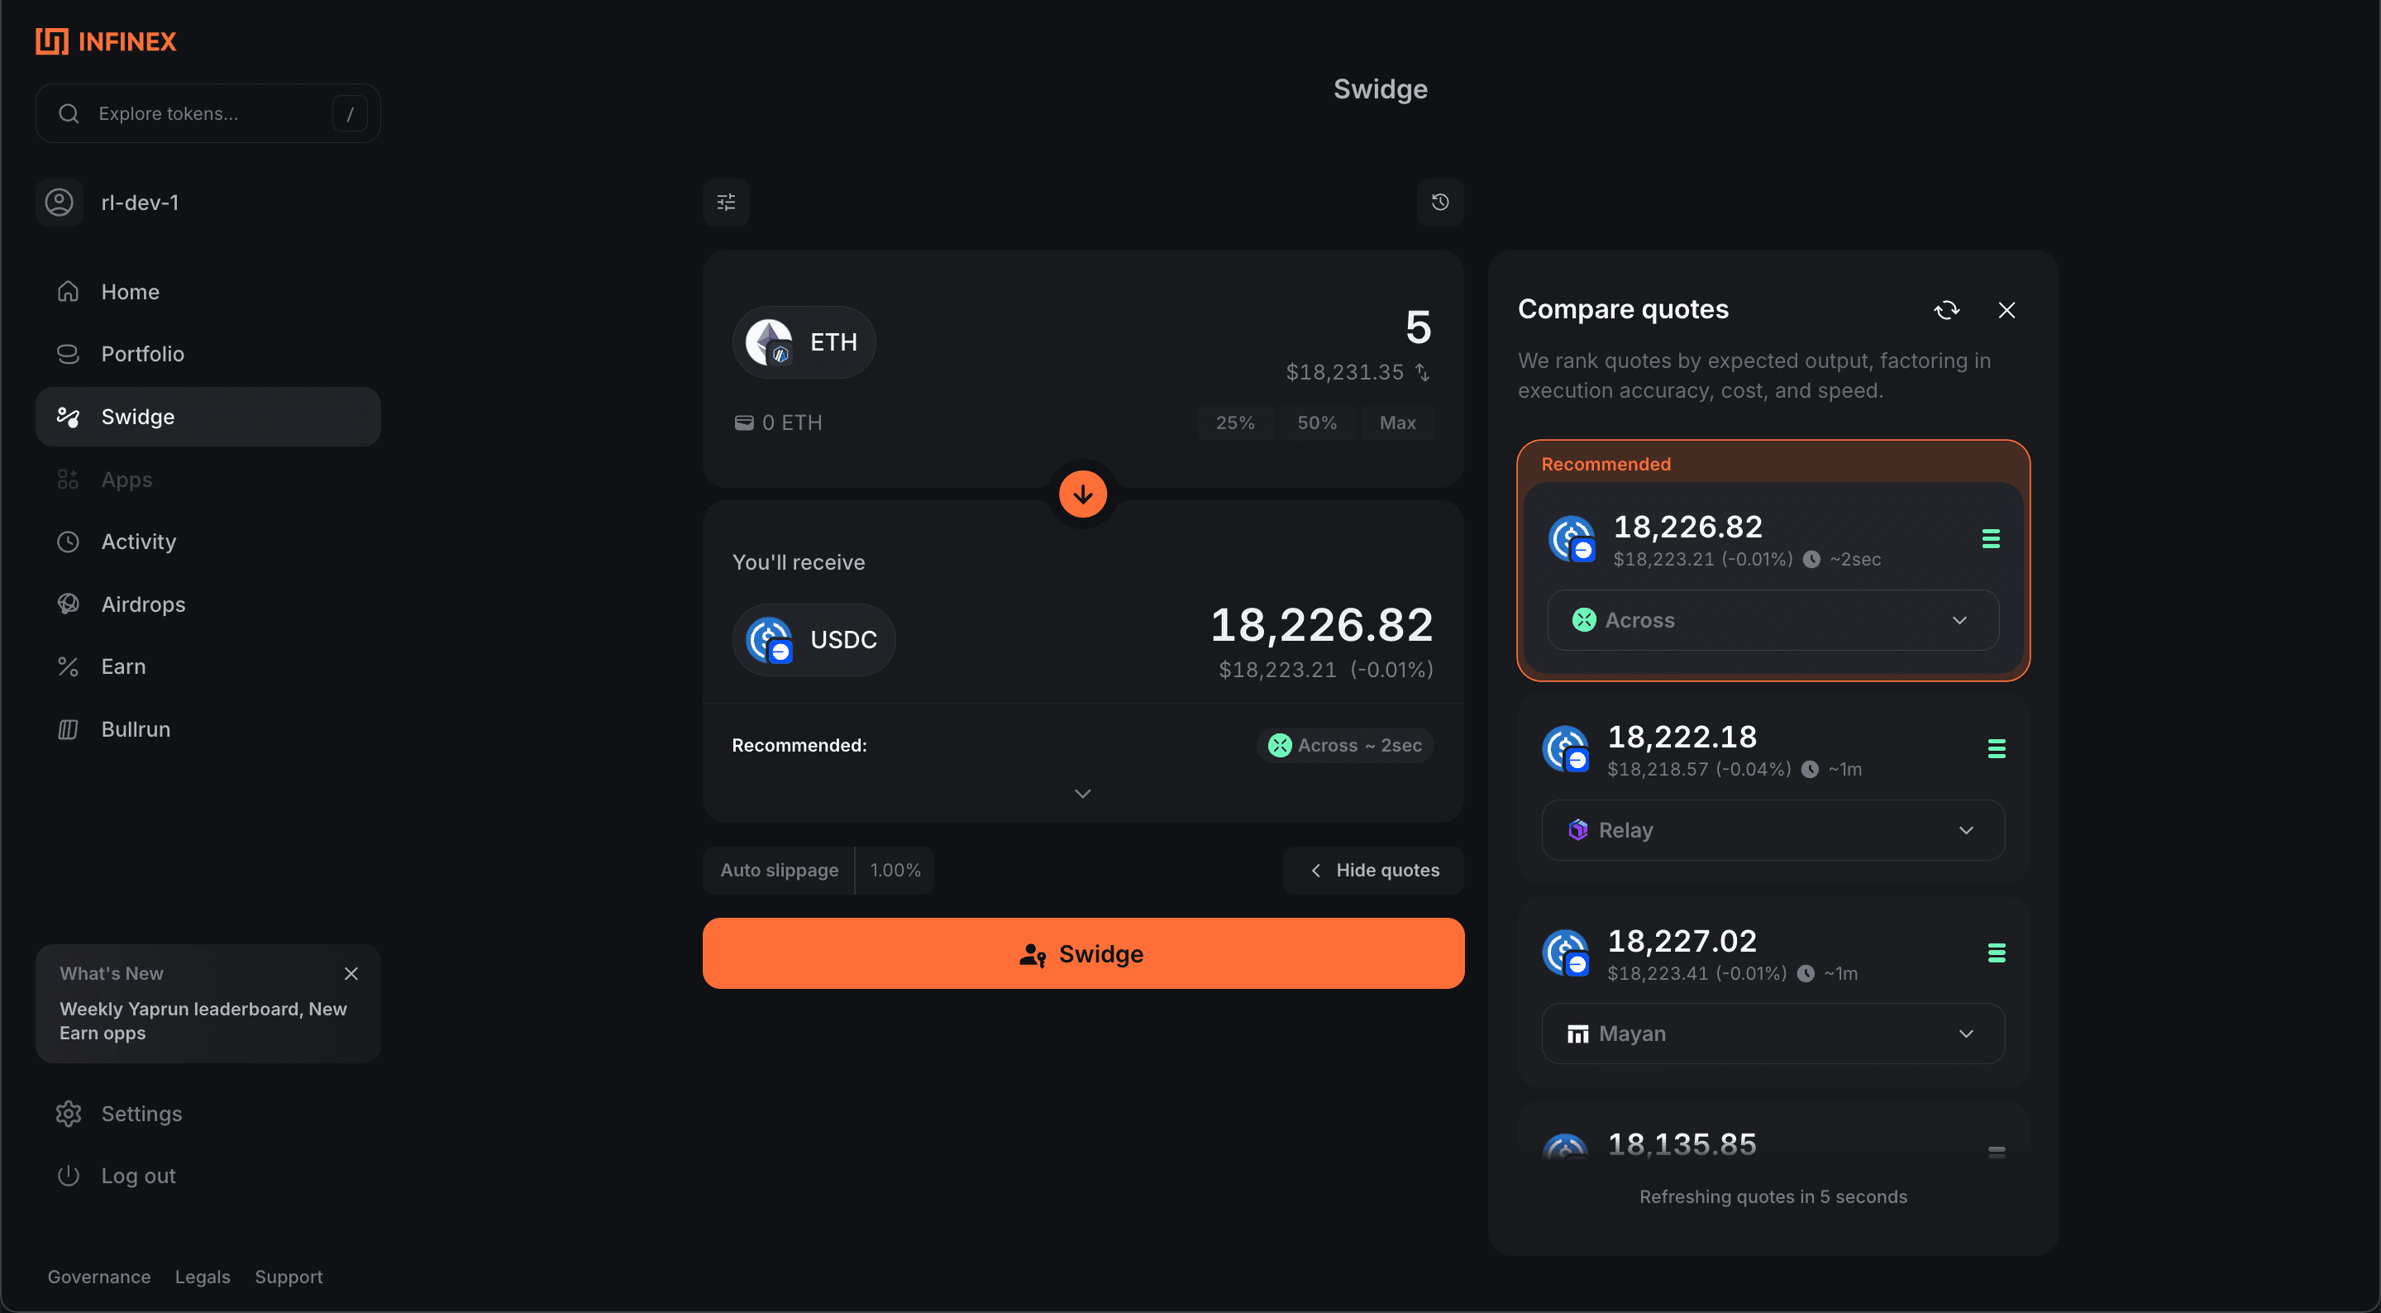This screenshot has width=2381, height=1313.
Task: Open transaction history via the clock icon
Action: (1439, 203)
